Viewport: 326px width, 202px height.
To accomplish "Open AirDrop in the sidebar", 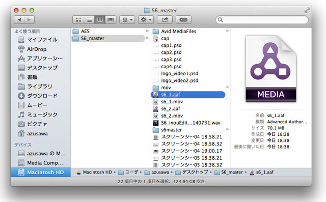I will [33, 49].
